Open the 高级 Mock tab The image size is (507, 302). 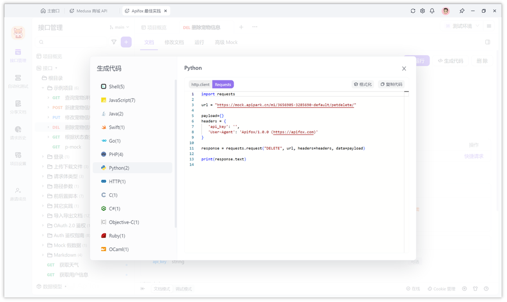coord(225,42)
